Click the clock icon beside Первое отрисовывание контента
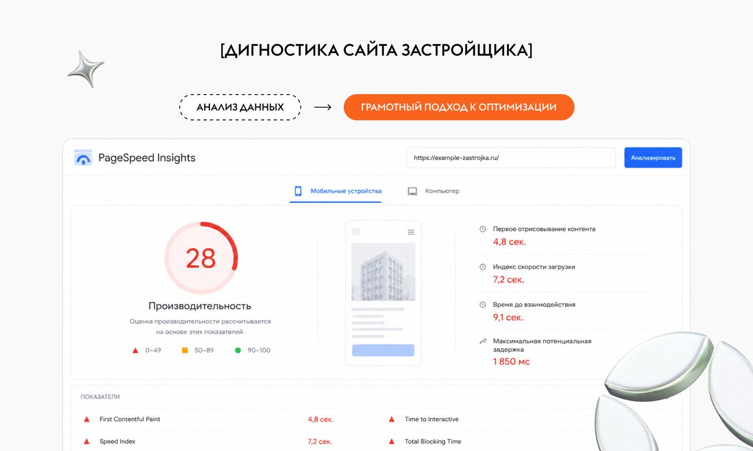 (483, 229)
